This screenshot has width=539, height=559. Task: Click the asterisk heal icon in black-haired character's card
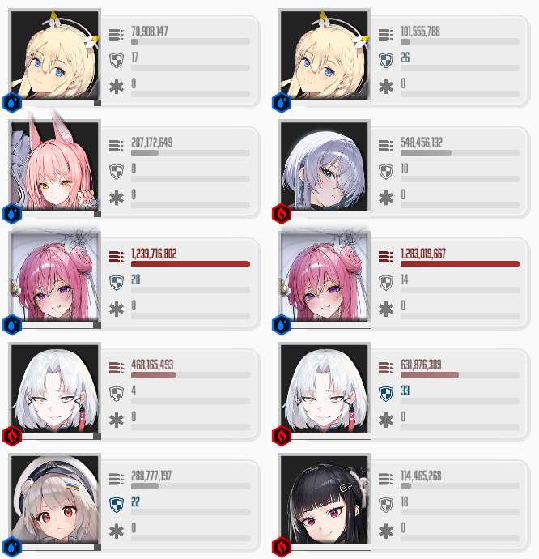tap(385, 531)
